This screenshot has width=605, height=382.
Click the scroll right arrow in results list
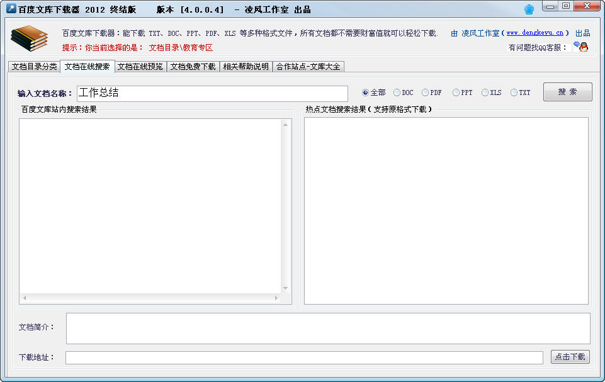point(276,298)
